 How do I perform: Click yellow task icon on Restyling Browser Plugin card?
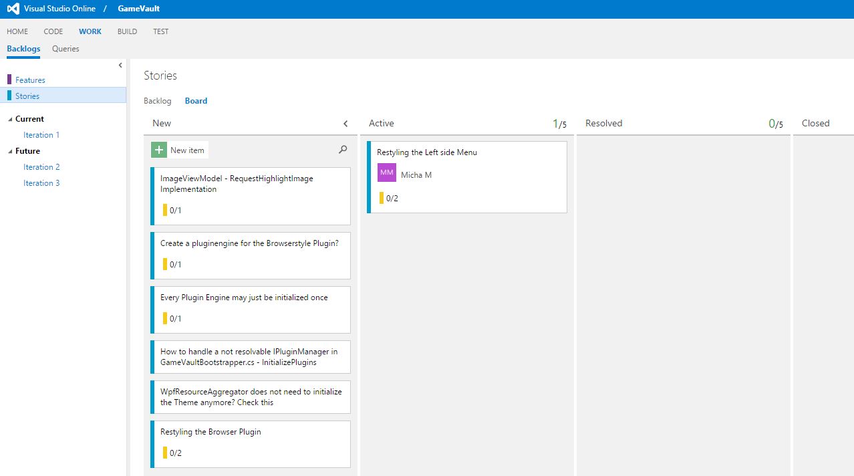click(165, 453)
